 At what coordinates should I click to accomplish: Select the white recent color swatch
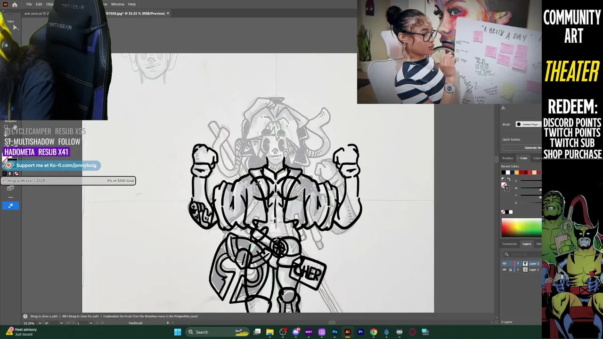(508, 172)
